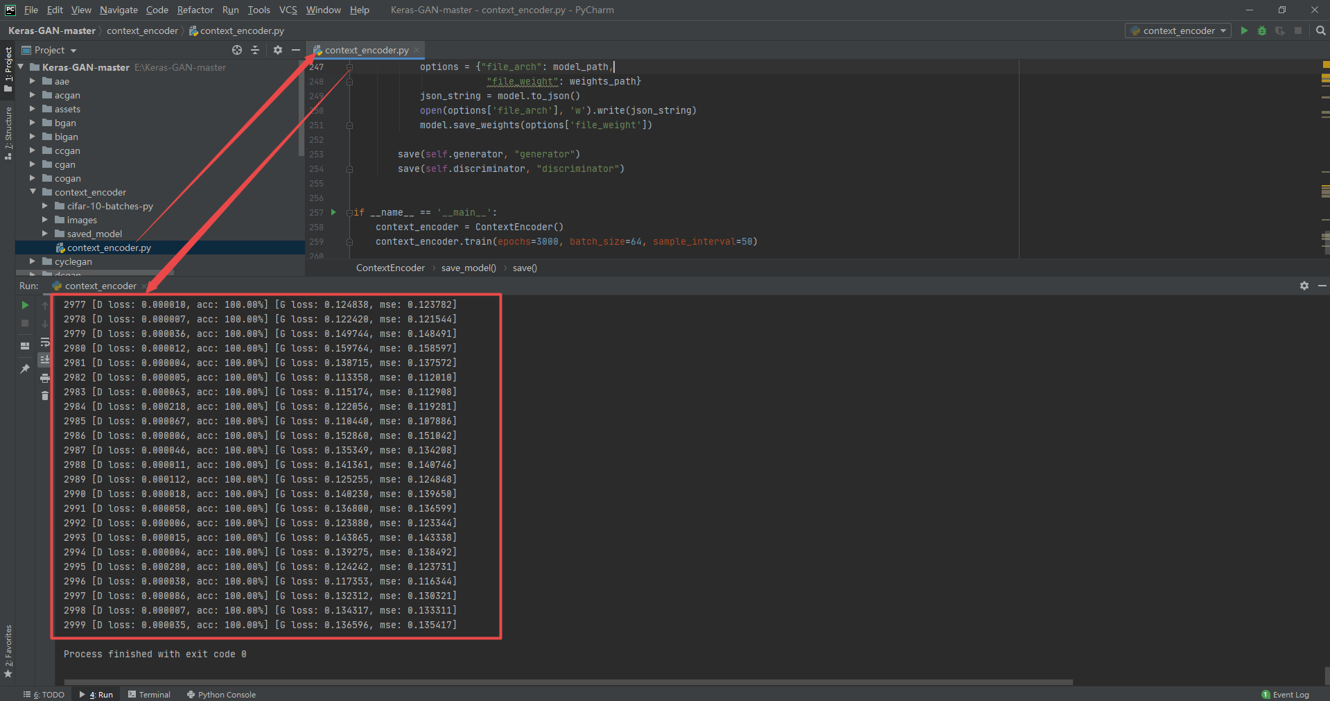Viewport: 1330px width, 701px height.
Task: Click the Locate/Scroll from Source target icon
Action: pyautogui.click(x=237, y=50)
